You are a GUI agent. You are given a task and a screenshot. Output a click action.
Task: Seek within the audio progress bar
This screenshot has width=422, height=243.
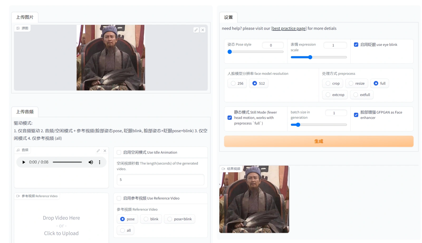[67, 162]
